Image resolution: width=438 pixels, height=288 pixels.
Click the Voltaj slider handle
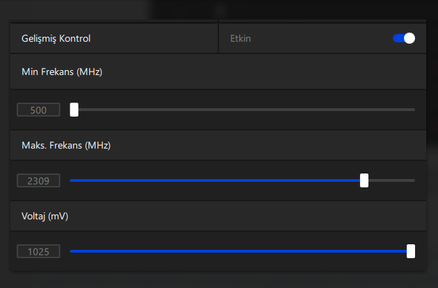point(411,251)
